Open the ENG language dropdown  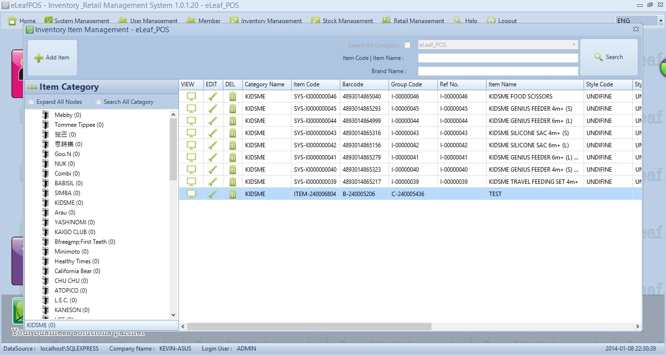[661, 21]
